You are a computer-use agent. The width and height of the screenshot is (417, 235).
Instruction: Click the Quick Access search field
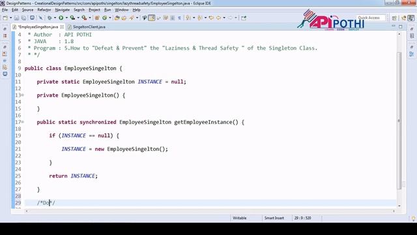(x=371, y=18)
